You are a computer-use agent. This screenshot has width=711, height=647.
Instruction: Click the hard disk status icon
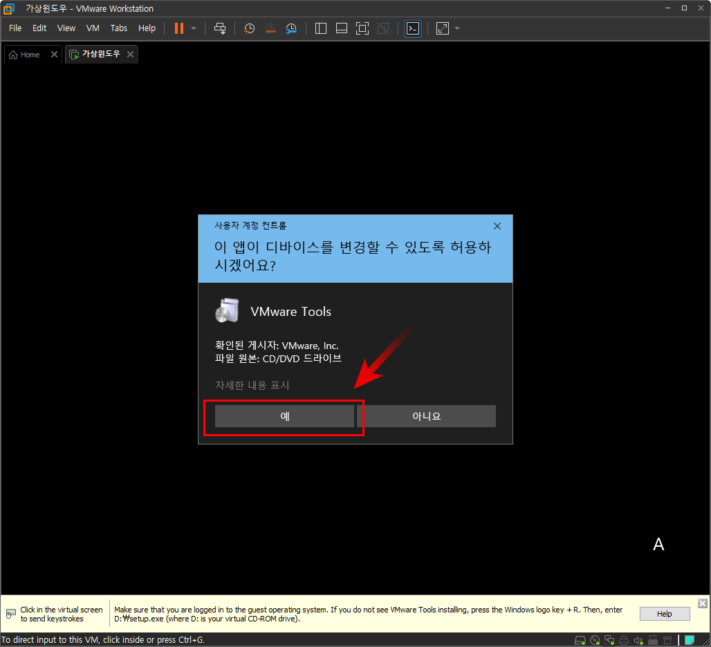[580, 640]
